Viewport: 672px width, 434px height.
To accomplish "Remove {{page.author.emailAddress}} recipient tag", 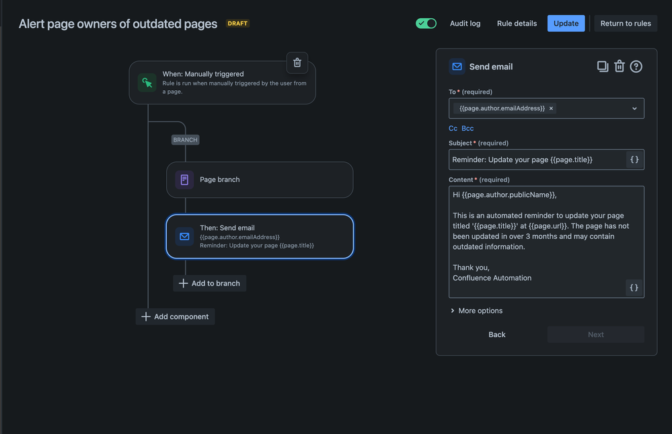I will tap(551, 108).
